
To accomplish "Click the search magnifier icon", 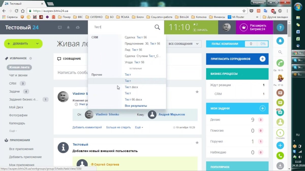I will [157, 27].
